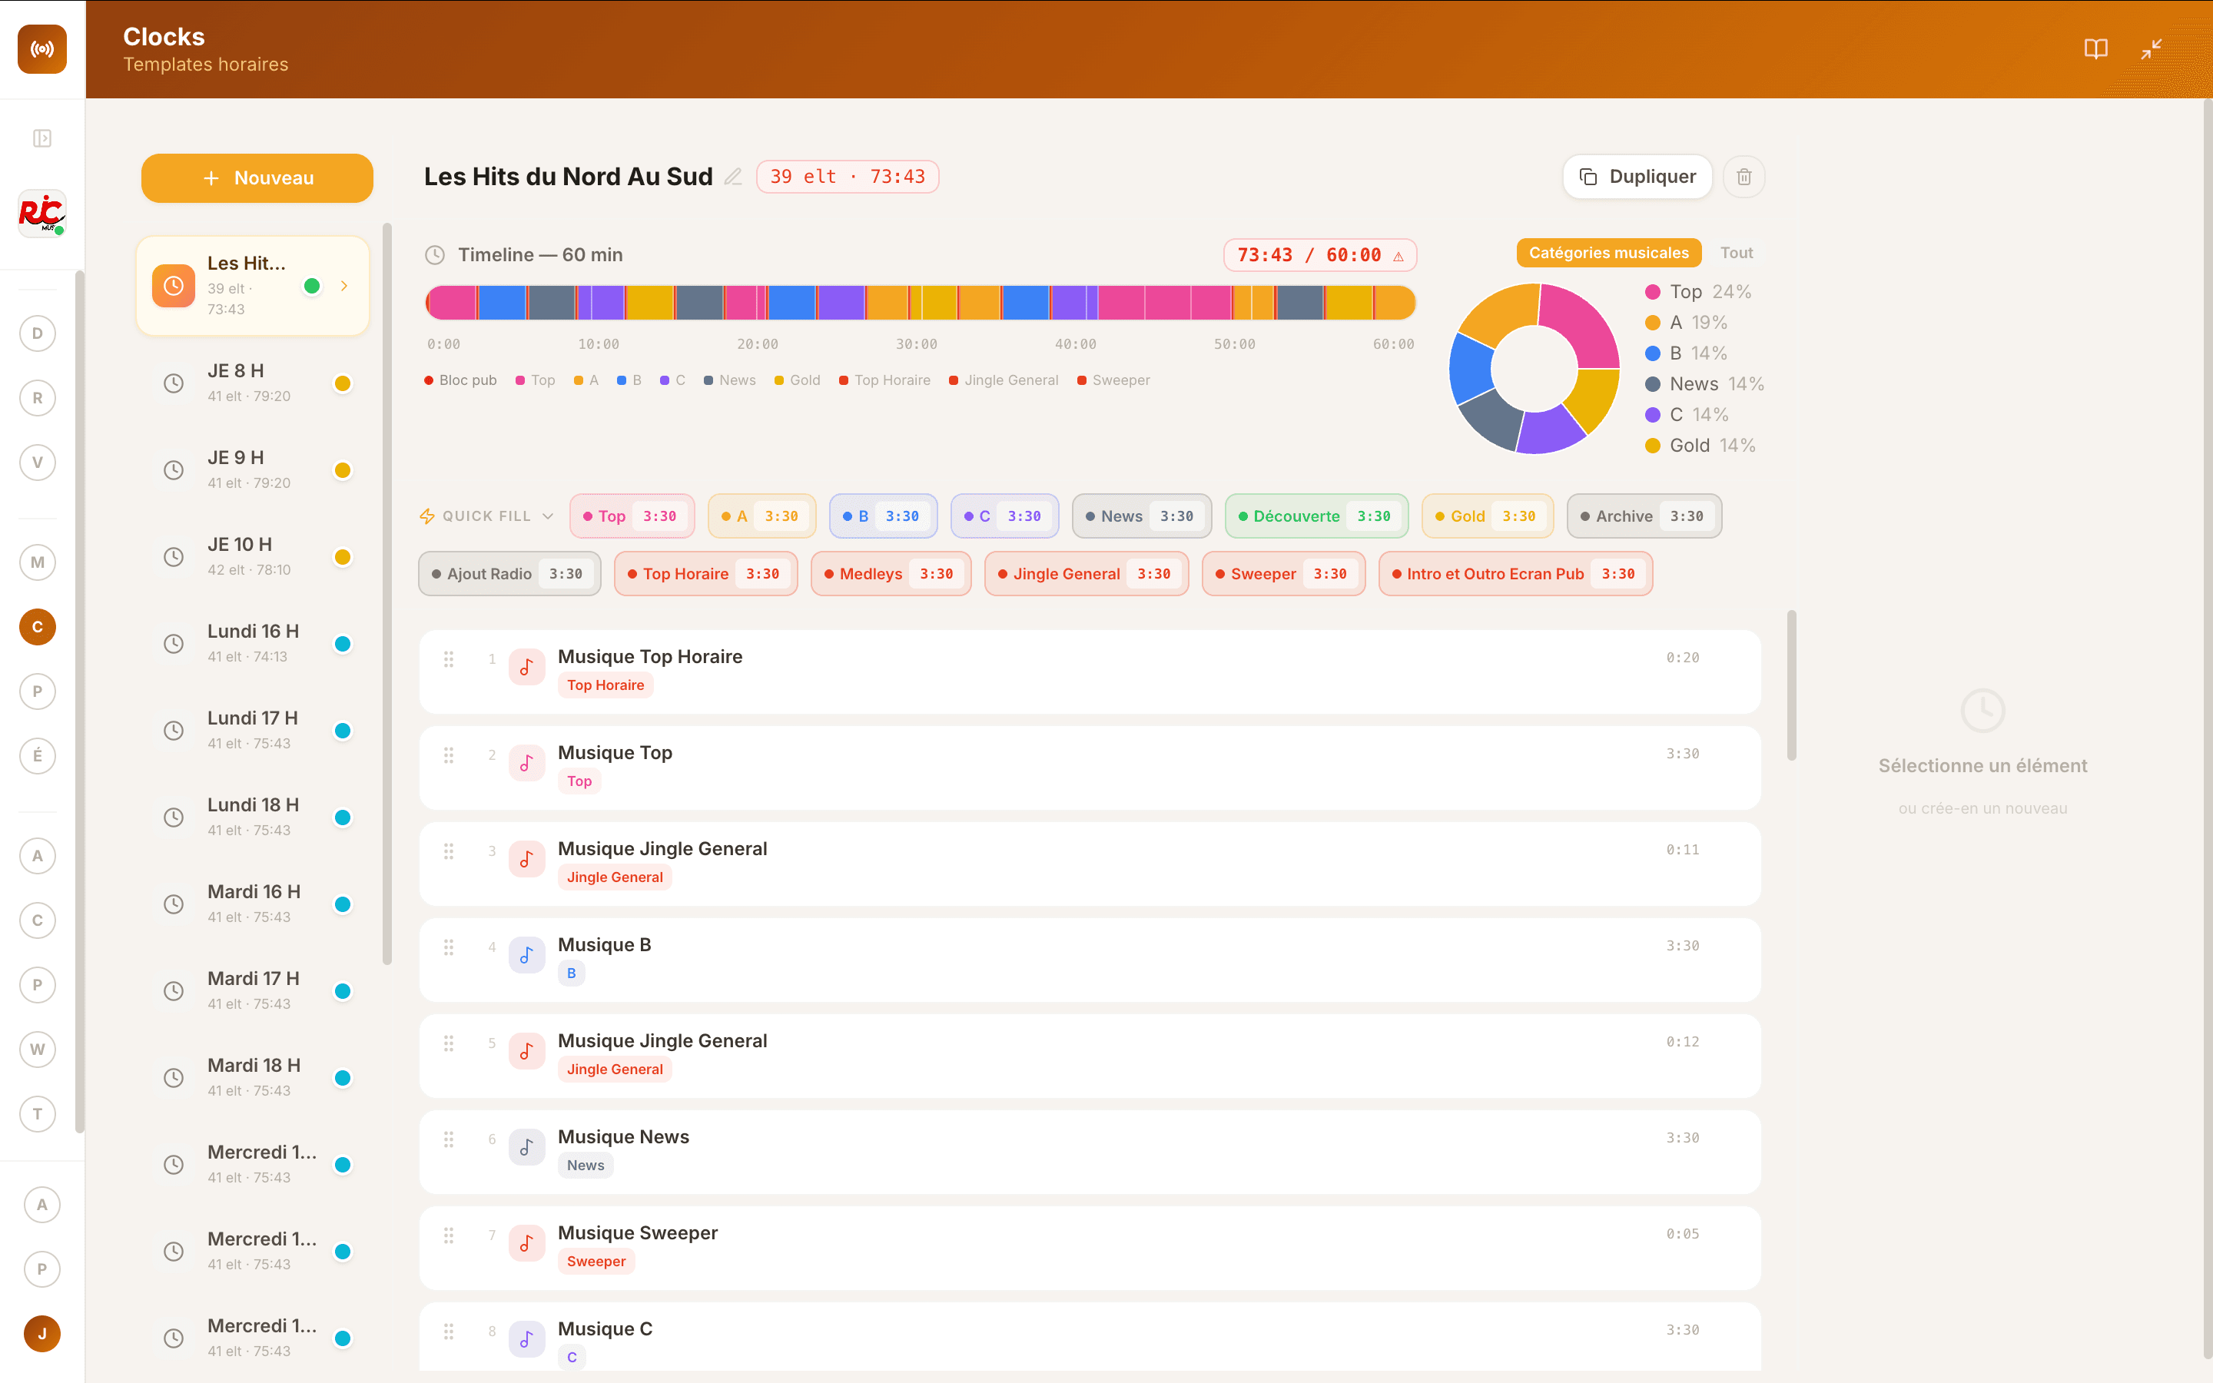The height and width of the screenshot is (1383, 2213).
Task: Add Découverte 3:30 quick fill chip
Action: [x=1317, y=516]
